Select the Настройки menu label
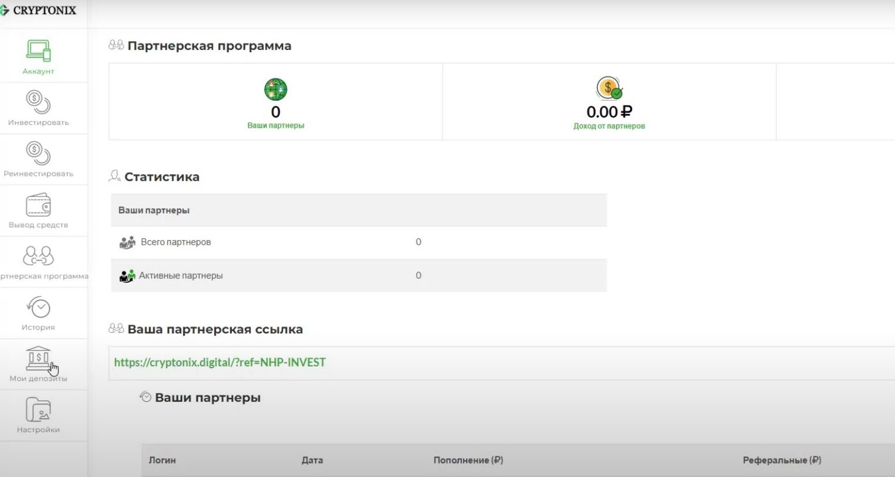This screenshot has height=477, width=895. tap(38, 429)
